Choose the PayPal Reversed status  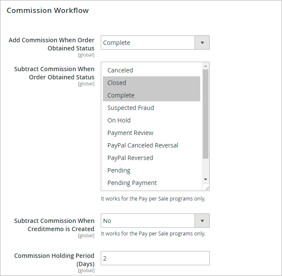coord(130,158)
